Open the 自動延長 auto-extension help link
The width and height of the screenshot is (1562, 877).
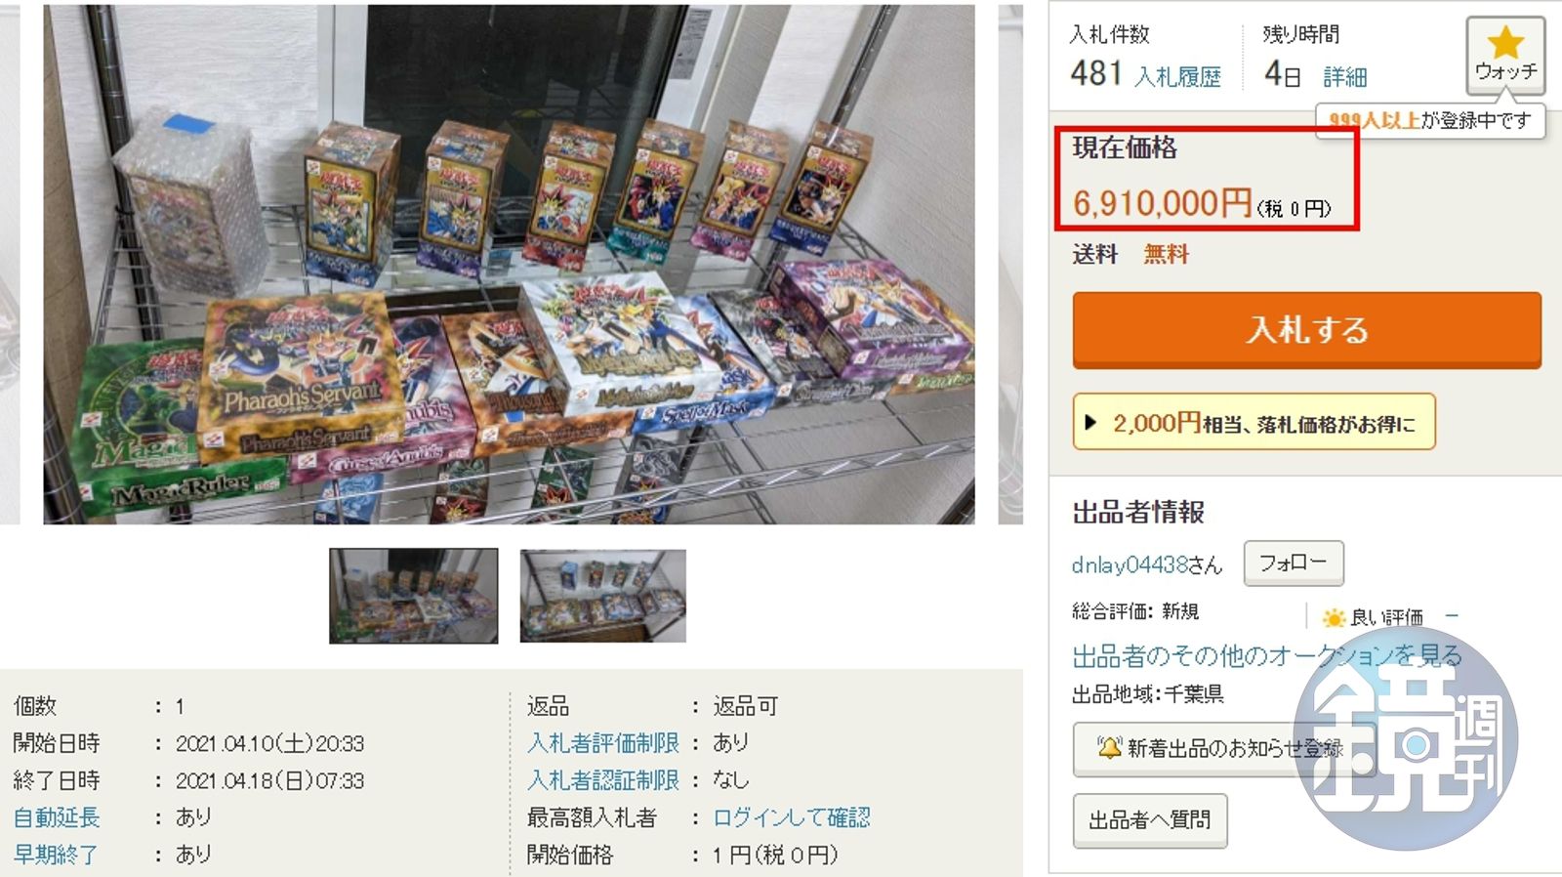point(57,816)
